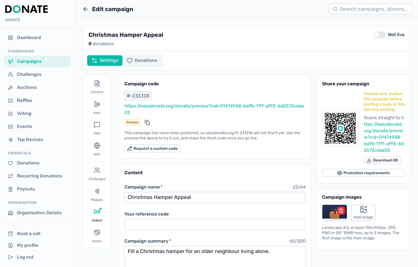This screenshot has width=418, height=267.
Task: Click the back arrow beside Edit campaign
Action: [85, 9]
